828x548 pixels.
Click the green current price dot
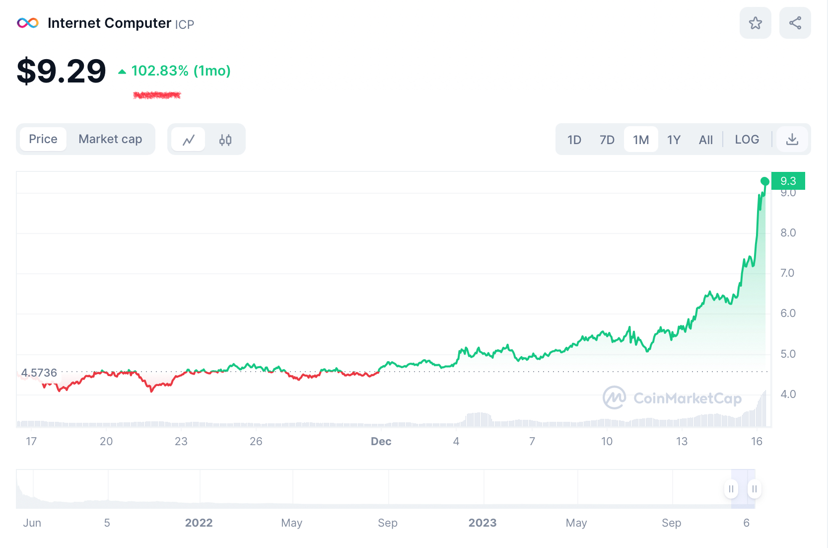[x=765, y=181]
